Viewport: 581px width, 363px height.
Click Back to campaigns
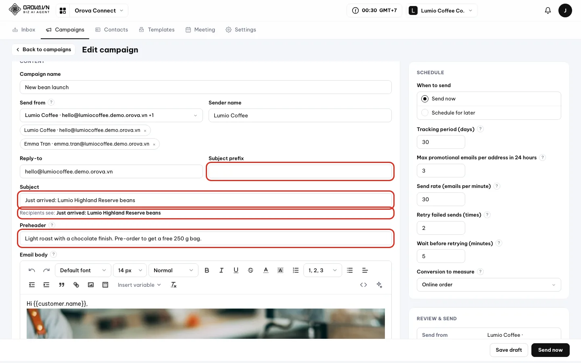(44, 50)
